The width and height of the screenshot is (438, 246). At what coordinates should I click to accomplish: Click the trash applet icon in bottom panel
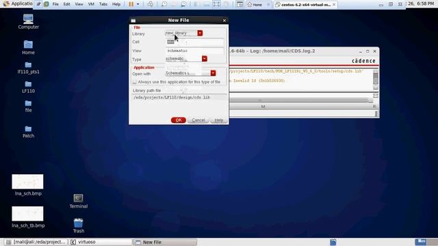coord(333,242)
